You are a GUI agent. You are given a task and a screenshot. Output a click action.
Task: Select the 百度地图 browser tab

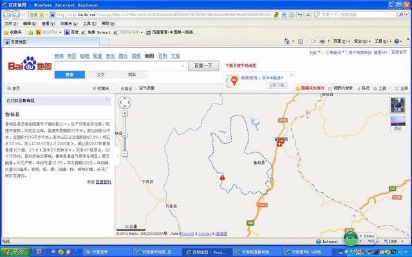pyautogui.click(x=51, y=42)
